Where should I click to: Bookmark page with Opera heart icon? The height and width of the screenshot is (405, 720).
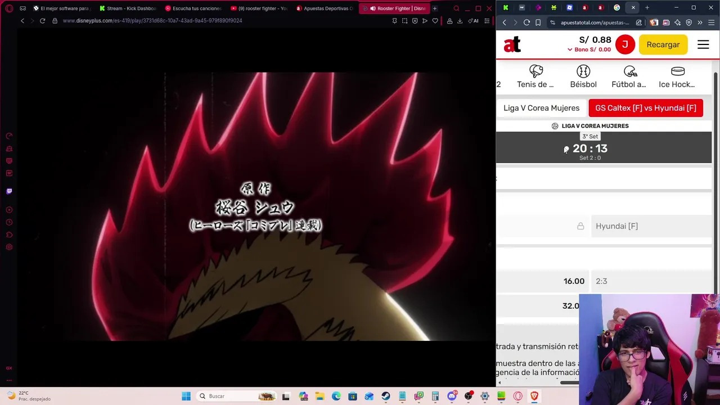coord(435,21)
